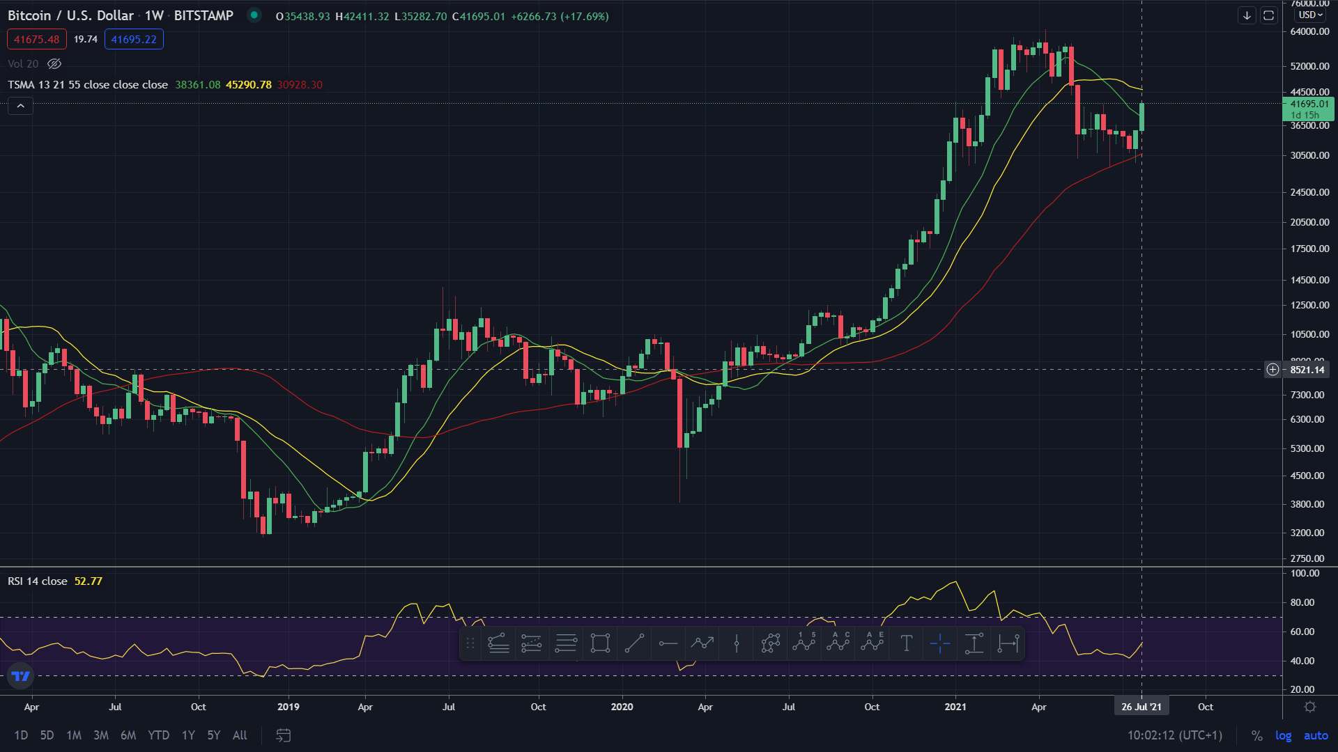Select the text annotation tool
The height and width of the screenshot is (752, 1338).
(x=906, y=643)
